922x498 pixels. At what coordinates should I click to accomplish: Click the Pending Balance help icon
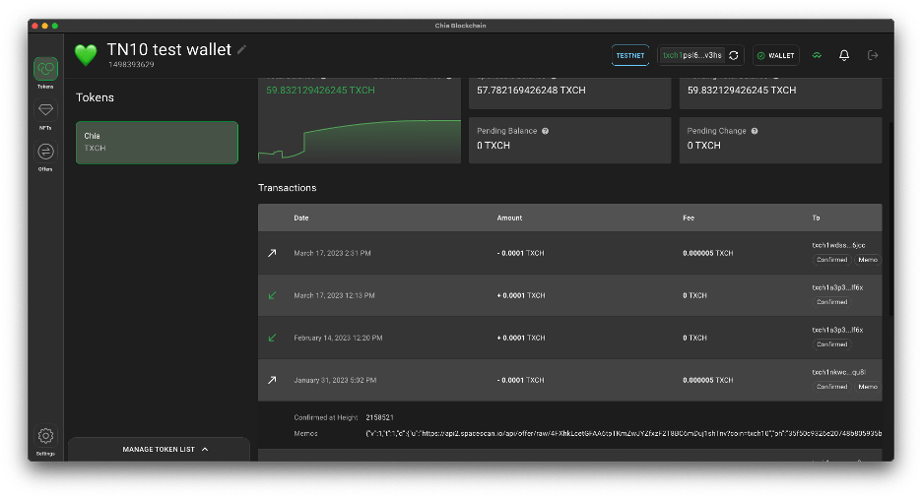(545, 131)
